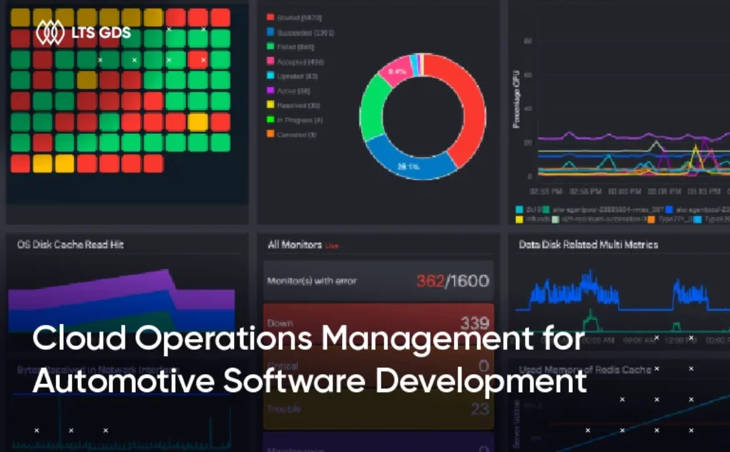Click the Data Disk Related Multi Metrics title
Screen dimensions: 730x452
pyautogui.click(x=588, y=245)
